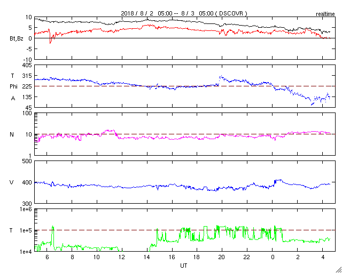This screenshot has height=273, width=342.
Task: Click the "realtime" label
Action: point(325,14)
